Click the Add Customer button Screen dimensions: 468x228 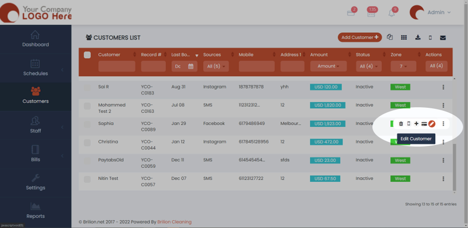(359, 38)
